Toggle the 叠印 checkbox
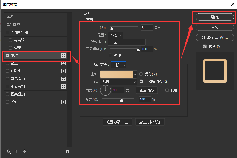Screen dimensions: 237x158 111,56
